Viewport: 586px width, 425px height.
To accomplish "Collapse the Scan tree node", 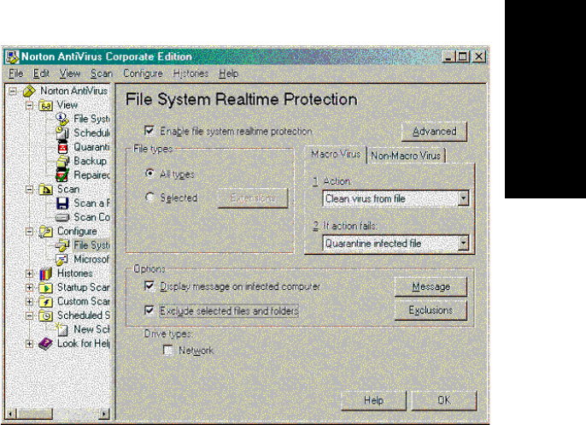I will (x=30, y=189).
